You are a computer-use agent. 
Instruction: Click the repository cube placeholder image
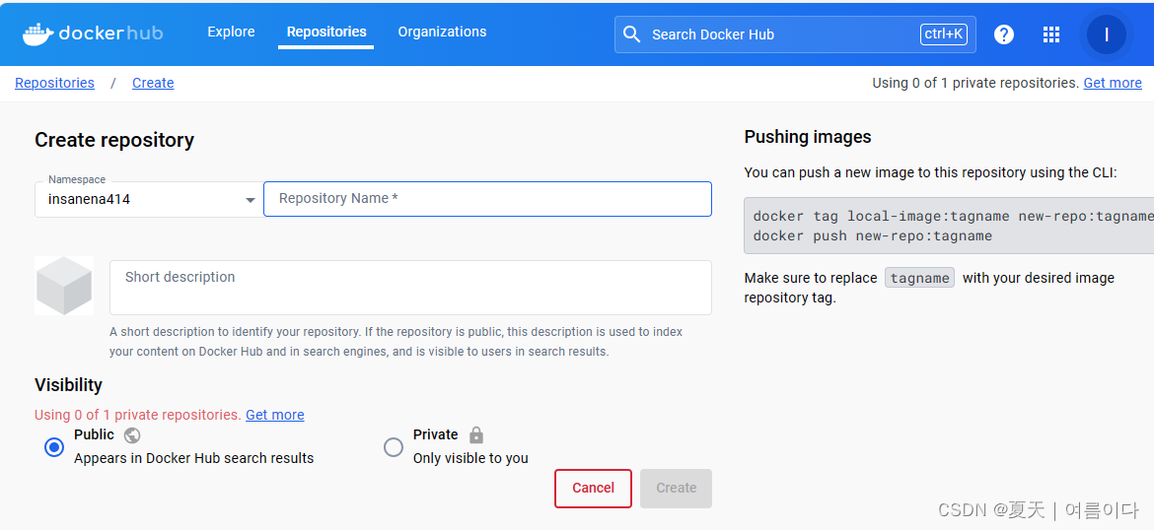point(64,286)
